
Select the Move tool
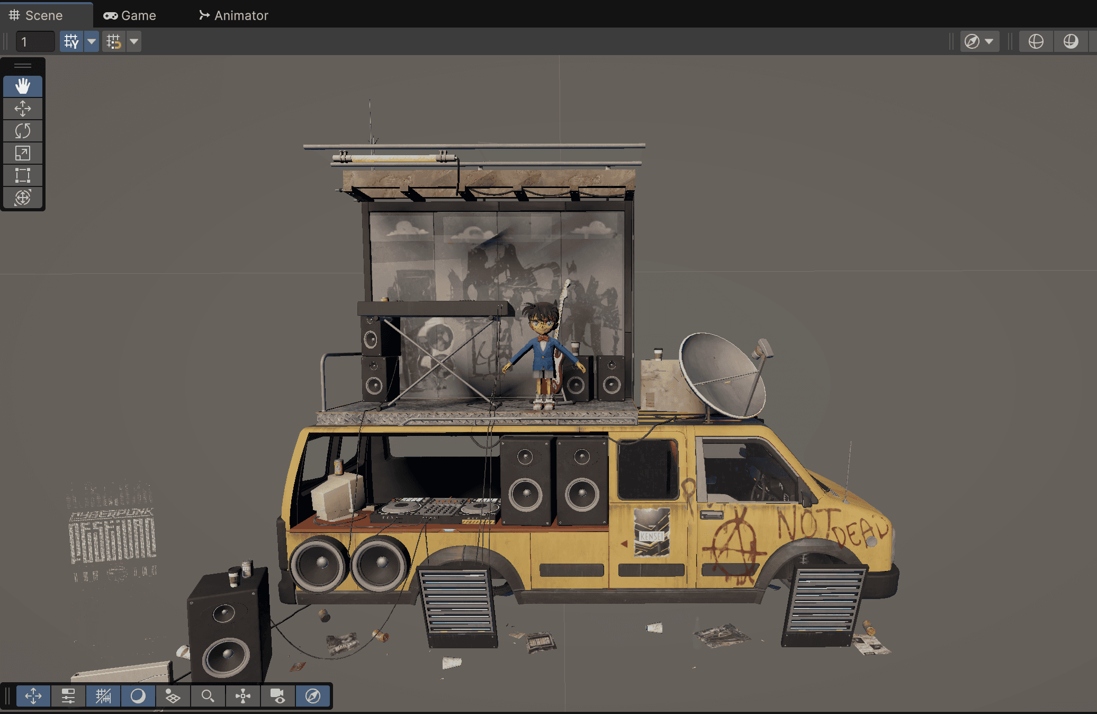[23, 109]
